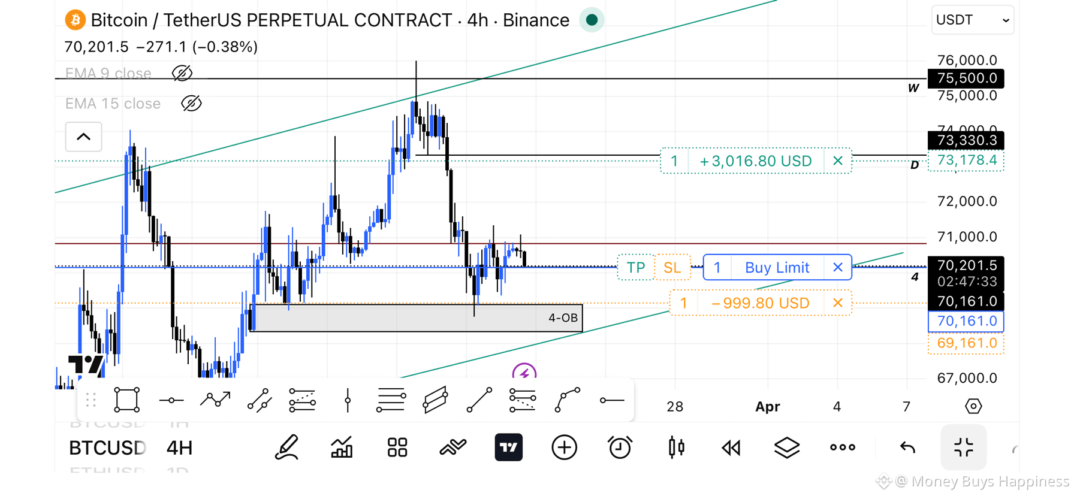Screen dimensions: 1074x496
Task: Click the 69,161.0 stop loss price tag
Action: [x=966, y=343]
